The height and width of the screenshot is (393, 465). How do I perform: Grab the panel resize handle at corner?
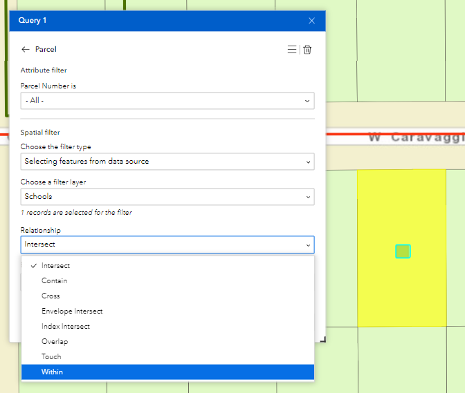[323, 339]
